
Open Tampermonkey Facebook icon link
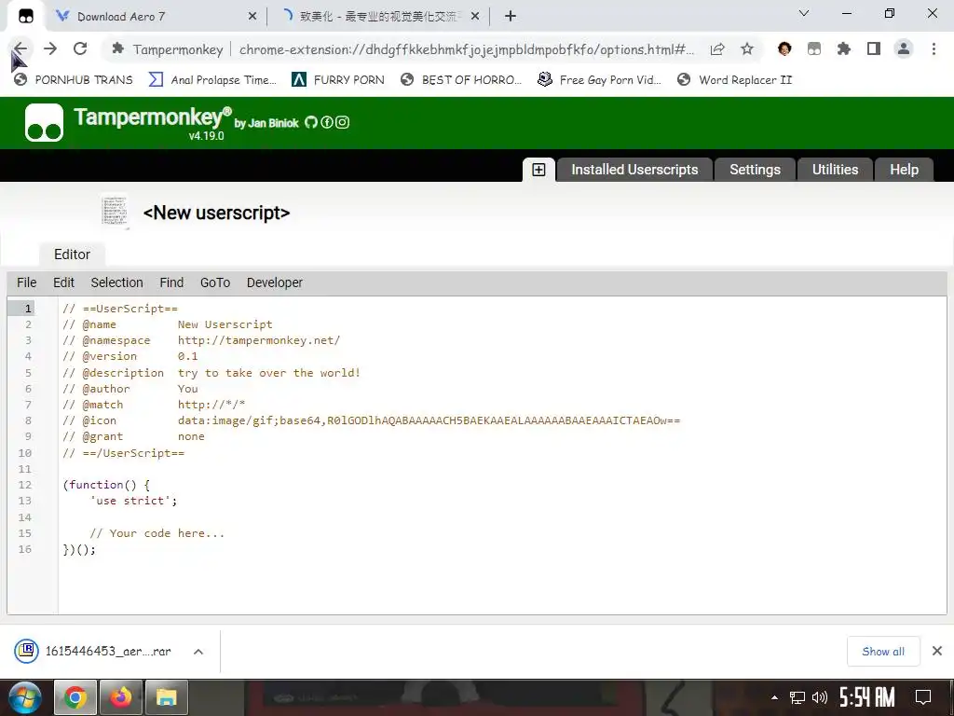pos(327,122)
